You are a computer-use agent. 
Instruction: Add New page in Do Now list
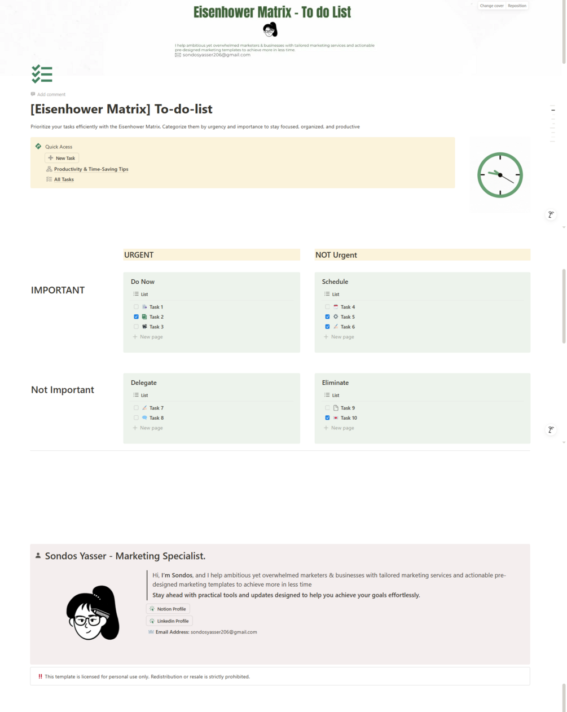tap(148, 337)
